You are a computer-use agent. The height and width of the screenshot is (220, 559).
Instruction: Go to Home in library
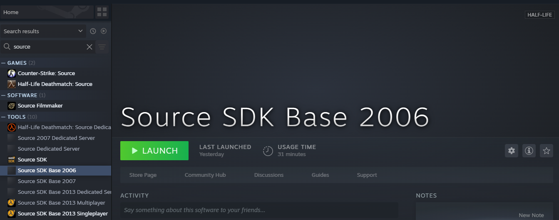[x=47, y=12]
